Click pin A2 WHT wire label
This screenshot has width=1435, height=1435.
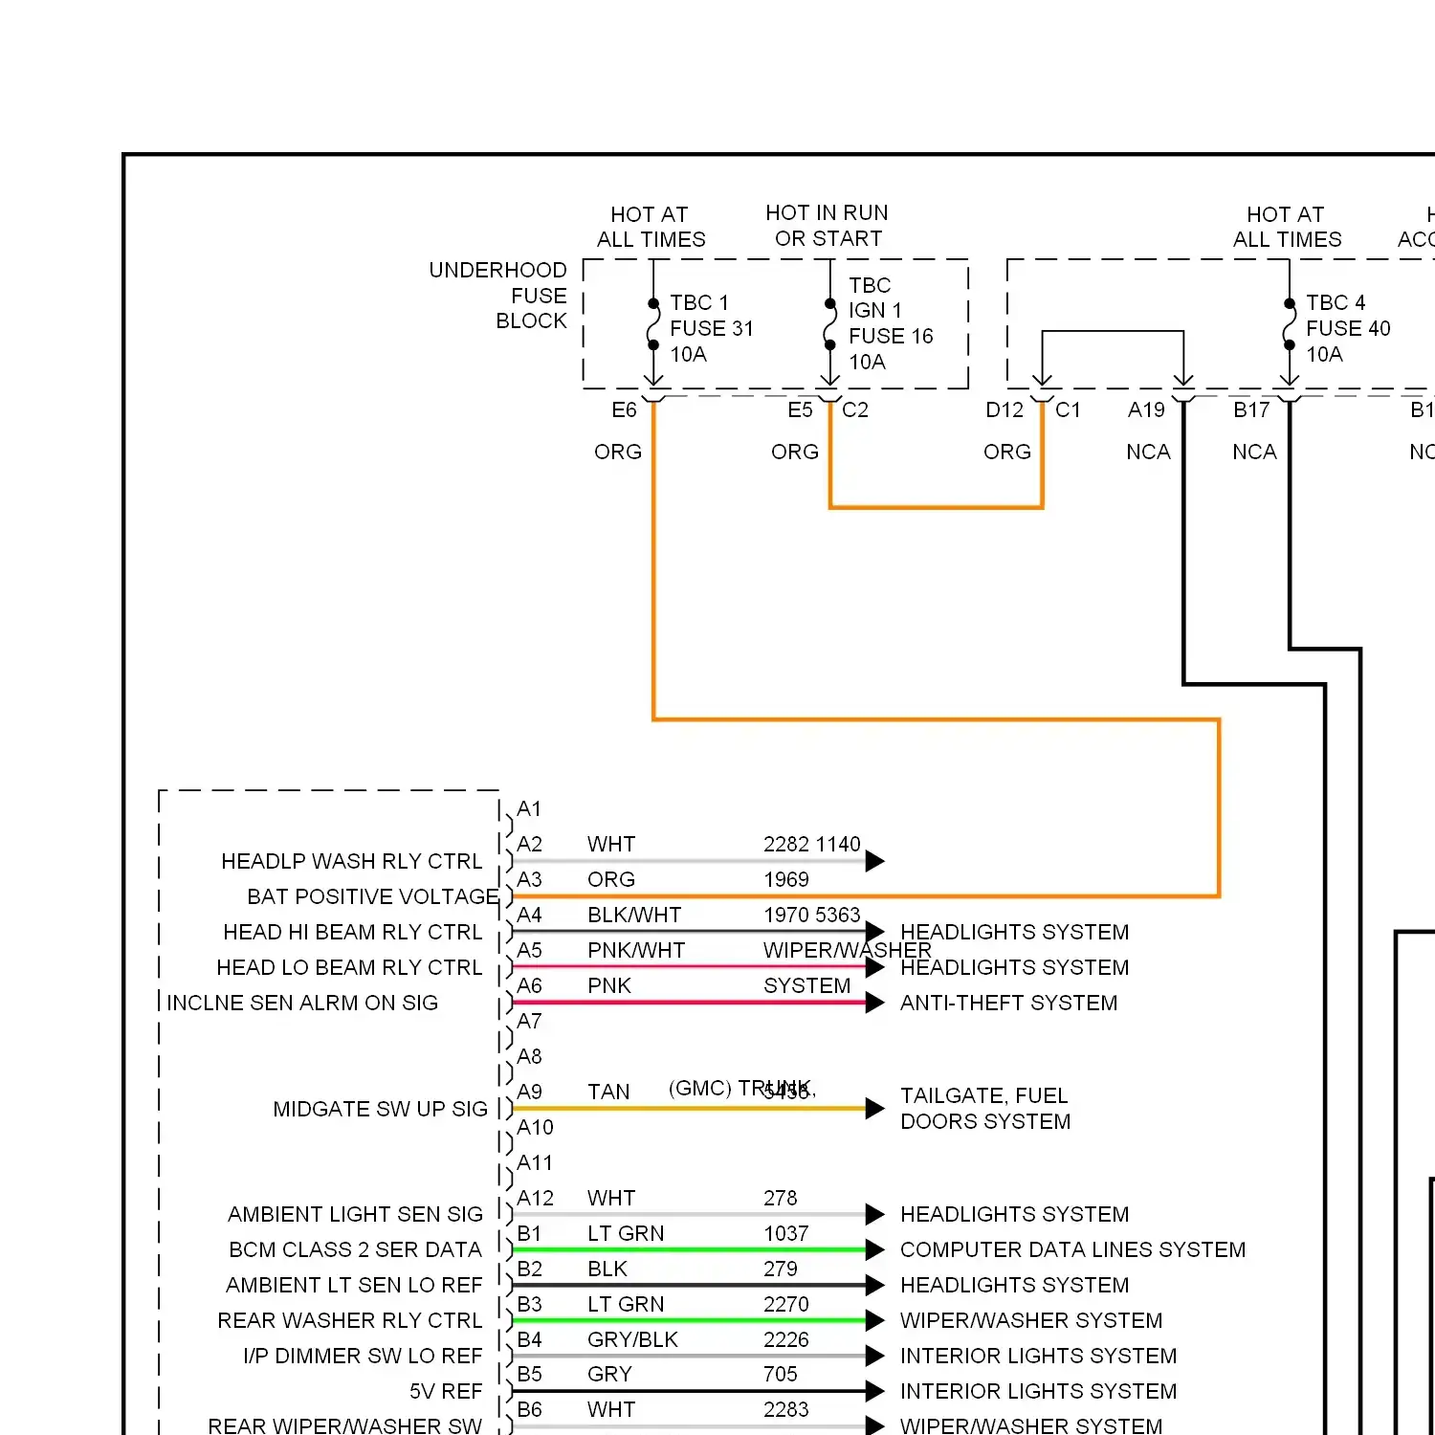pos(611,844)
